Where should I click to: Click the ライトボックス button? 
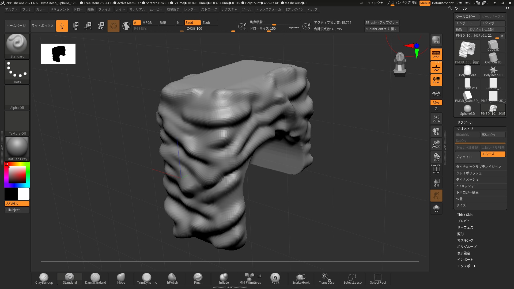43,26
